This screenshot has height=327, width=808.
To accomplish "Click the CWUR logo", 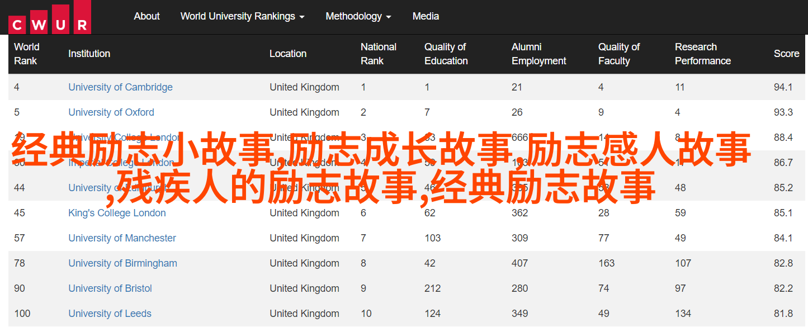I will (x=50, y=17).
